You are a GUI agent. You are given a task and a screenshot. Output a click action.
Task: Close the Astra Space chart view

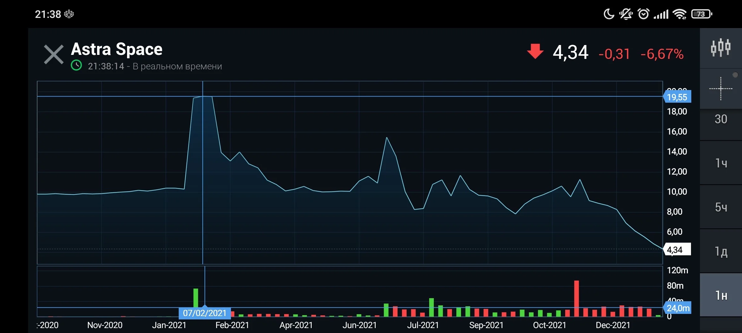click(54, 54)
